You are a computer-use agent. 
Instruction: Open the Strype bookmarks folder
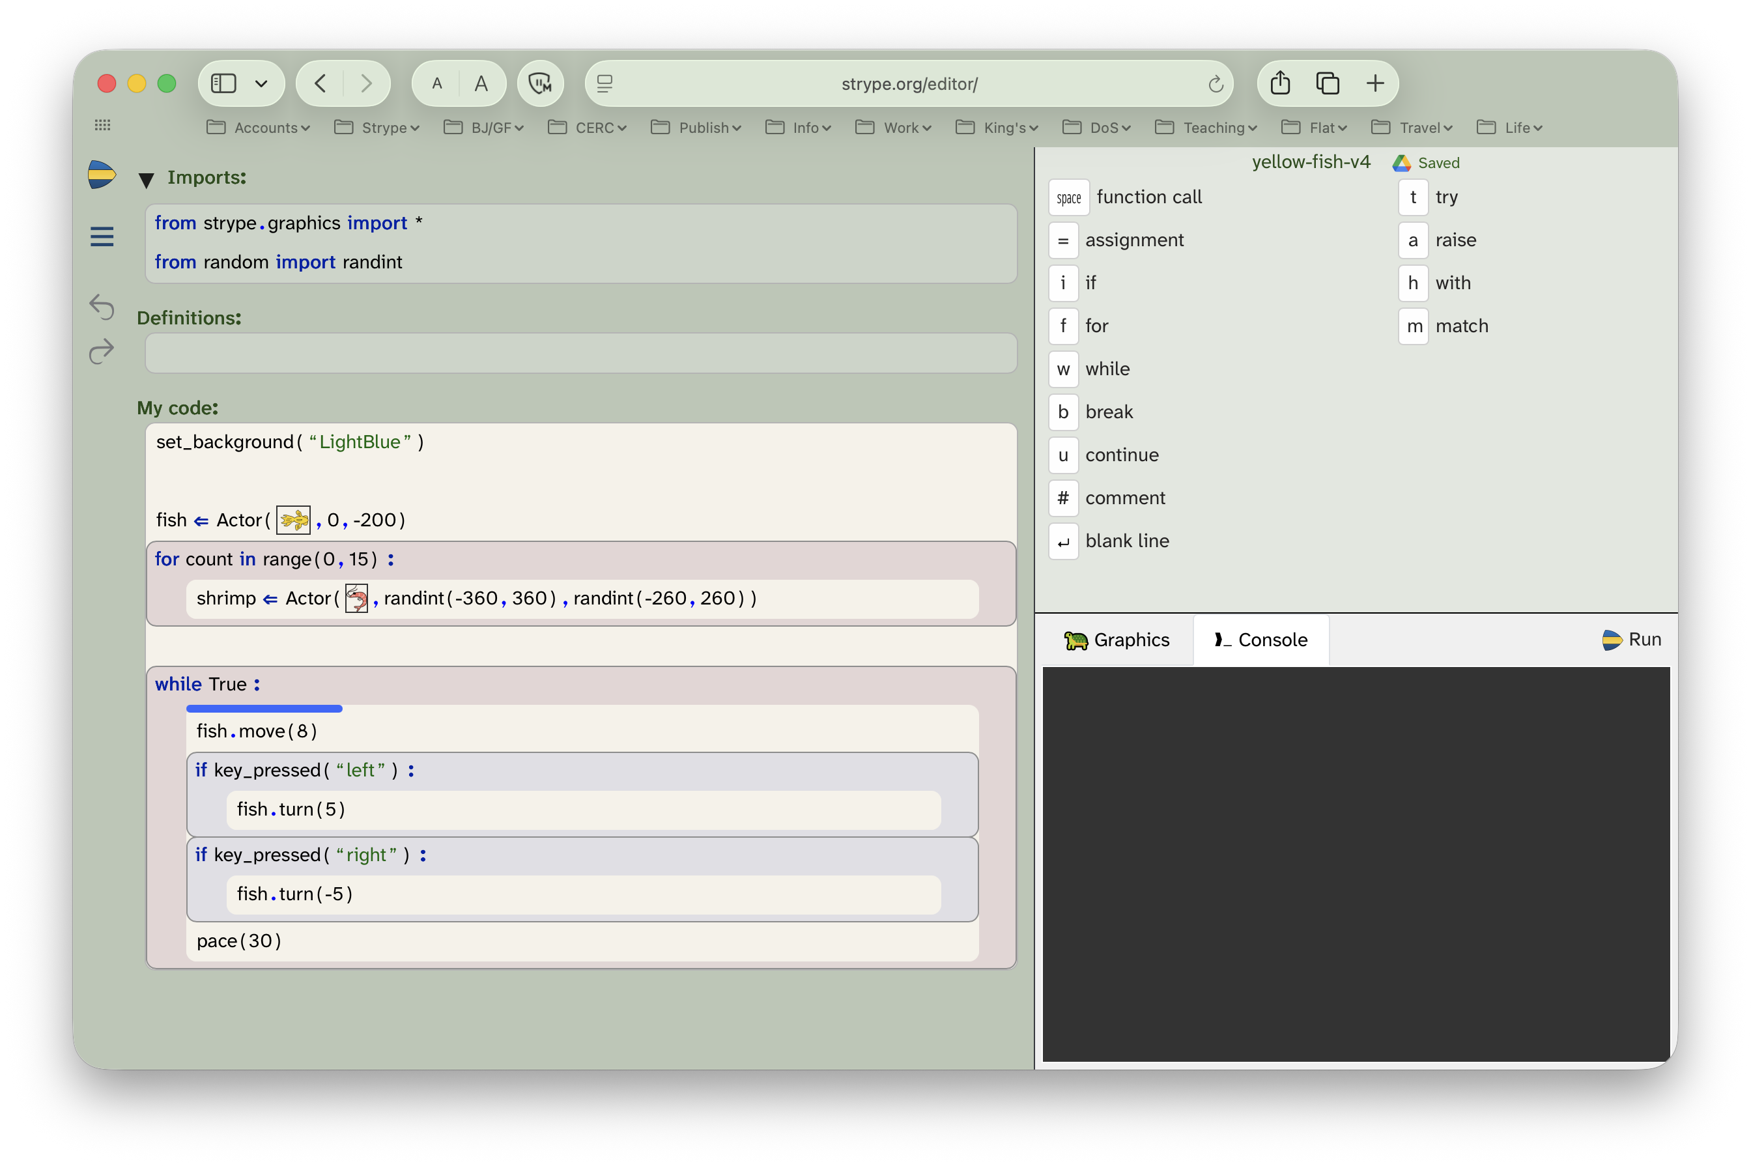[377, 128]
